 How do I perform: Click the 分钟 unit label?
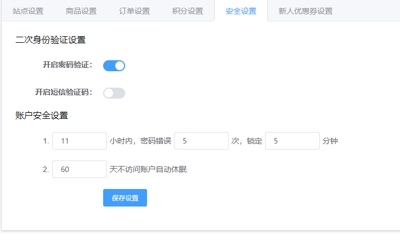[x=330, y=141]
